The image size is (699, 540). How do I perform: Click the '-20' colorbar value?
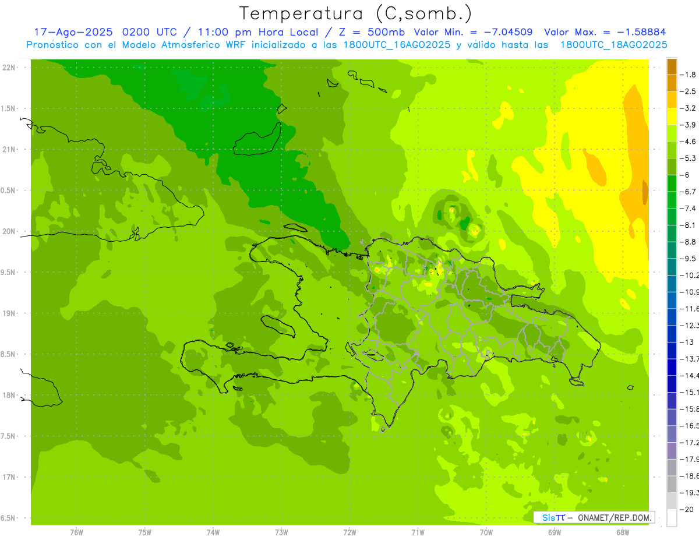tap(687, 509)
